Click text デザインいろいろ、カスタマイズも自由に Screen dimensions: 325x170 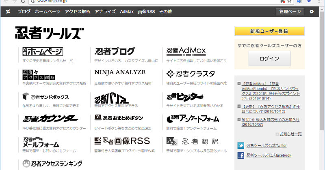[126, 61]
